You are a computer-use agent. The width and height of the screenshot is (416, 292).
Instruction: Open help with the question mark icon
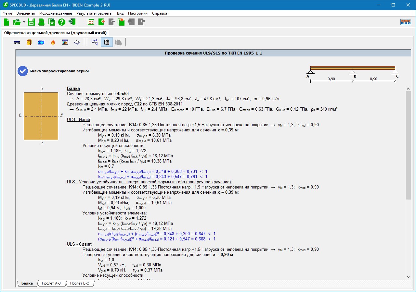[x=62, y=22]
